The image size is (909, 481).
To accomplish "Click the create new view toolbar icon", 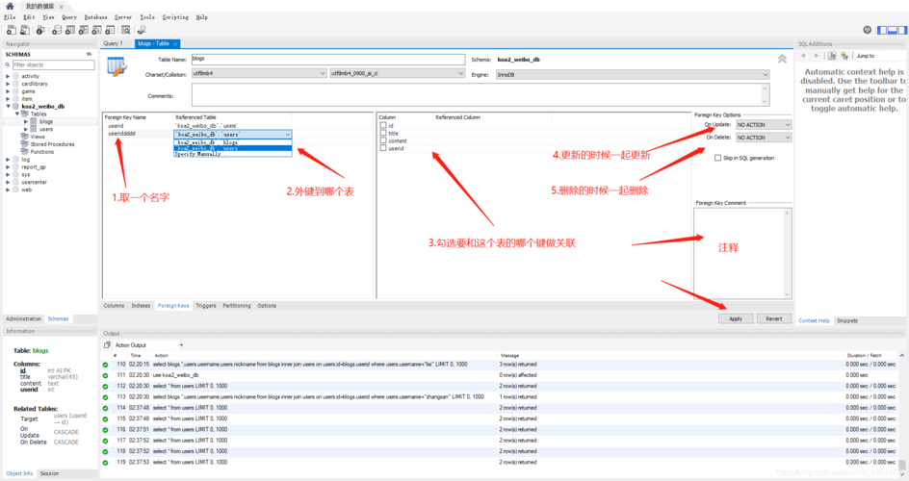I will [84, 30].
